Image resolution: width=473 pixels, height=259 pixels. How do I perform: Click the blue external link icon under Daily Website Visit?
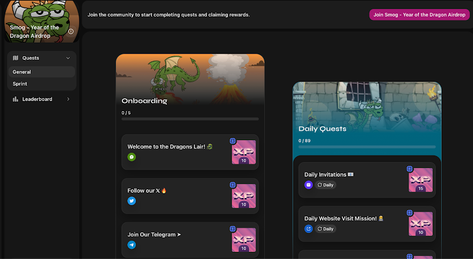pyautogui.click(x=308, y=229)
